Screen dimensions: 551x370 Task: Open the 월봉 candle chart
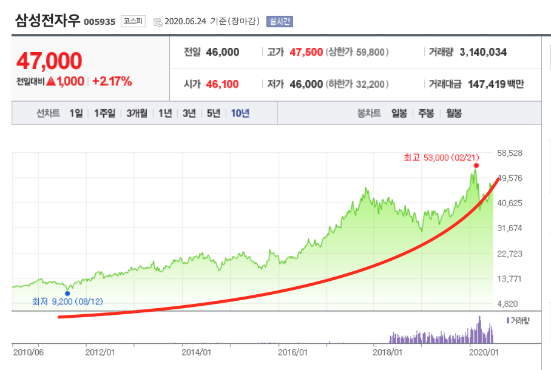pos(454,113)
